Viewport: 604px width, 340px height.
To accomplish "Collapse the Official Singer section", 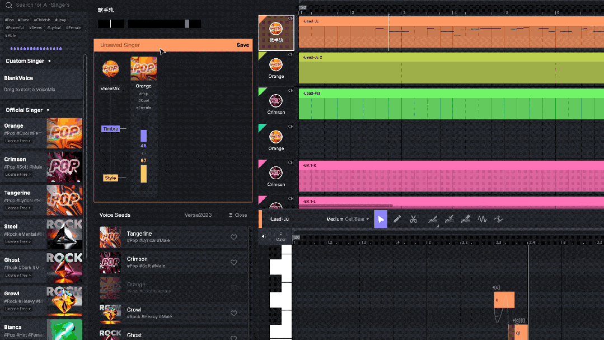I will tap(48, 110).
